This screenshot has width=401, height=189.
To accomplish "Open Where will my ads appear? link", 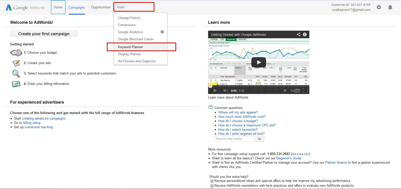I will point(238,112).
